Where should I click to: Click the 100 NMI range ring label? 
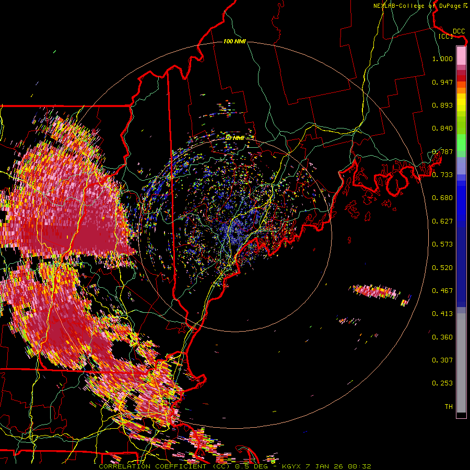[x=234, y=41]
